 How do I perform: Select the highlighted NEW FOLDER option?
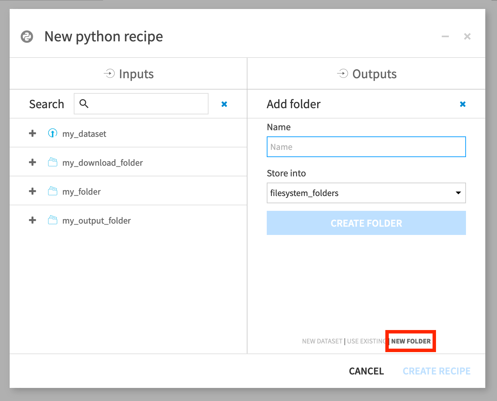[x=410, y=341]
